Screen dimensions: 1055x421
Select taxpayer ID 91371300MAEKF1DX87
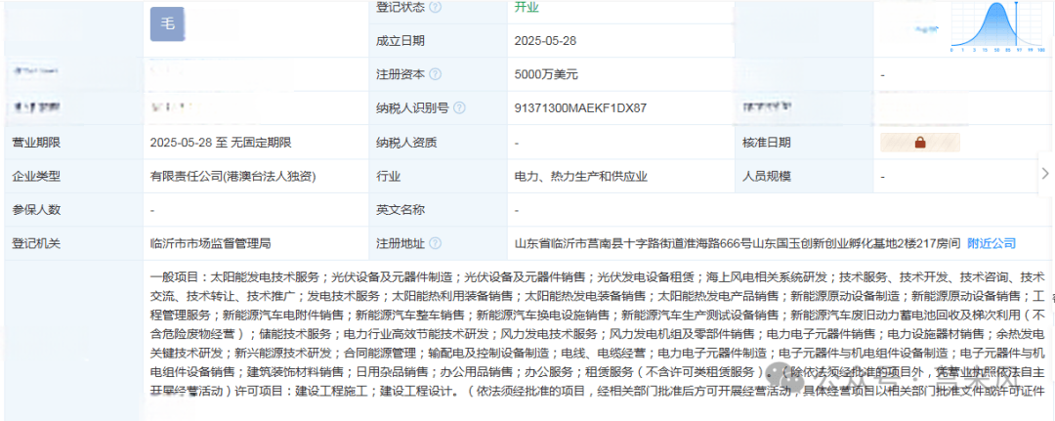point(580,108)
